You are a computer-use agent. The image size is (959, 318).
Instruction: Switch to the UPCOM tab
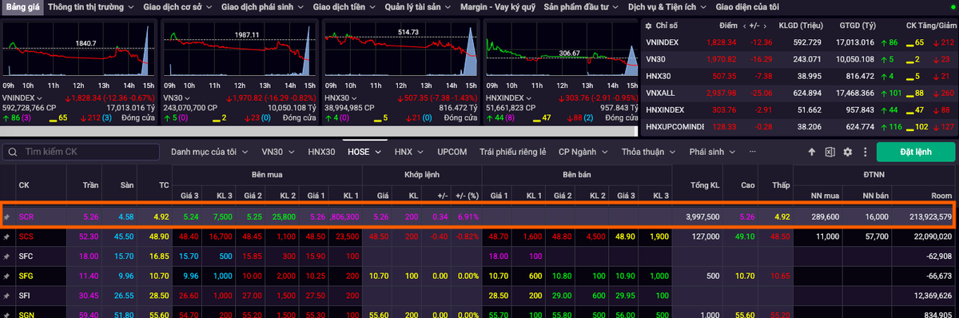(x=452, y=152)
